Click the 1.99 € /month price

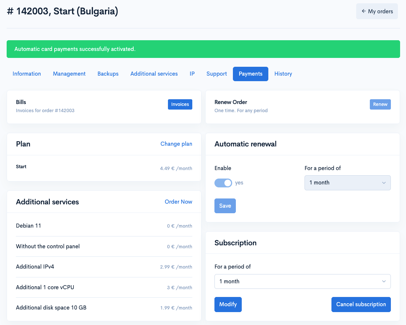[x=176, y=308]
